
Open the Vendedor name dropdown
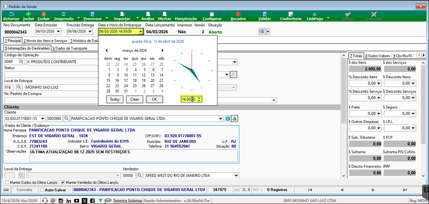coord(237,176)
